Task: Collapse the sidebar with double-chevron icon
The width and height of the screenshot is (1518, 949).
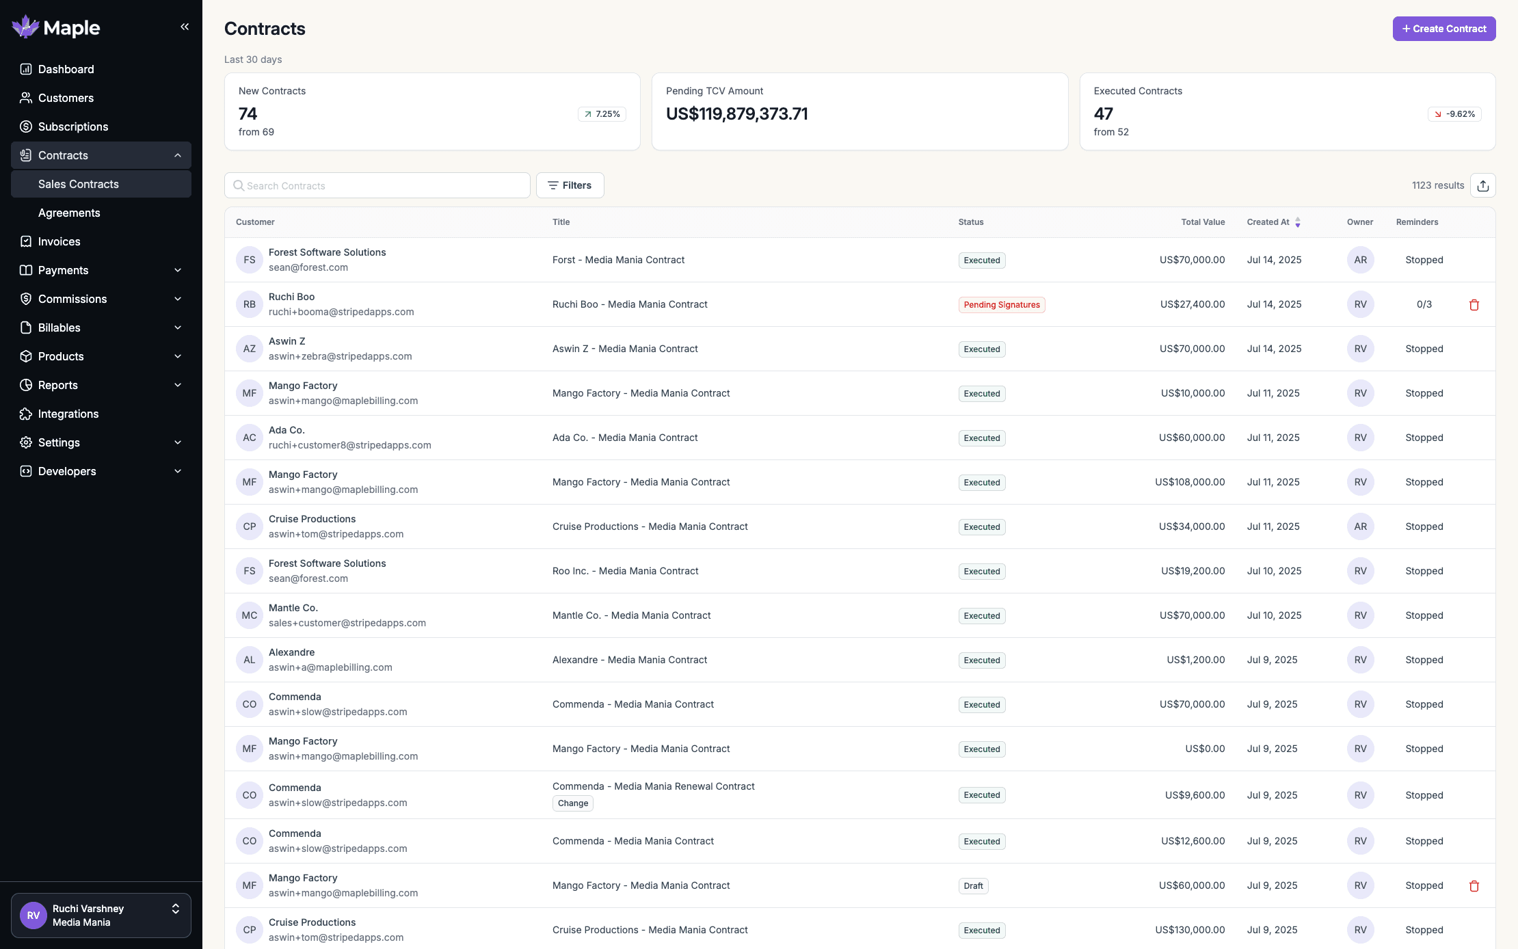Action: pos(185,27)
